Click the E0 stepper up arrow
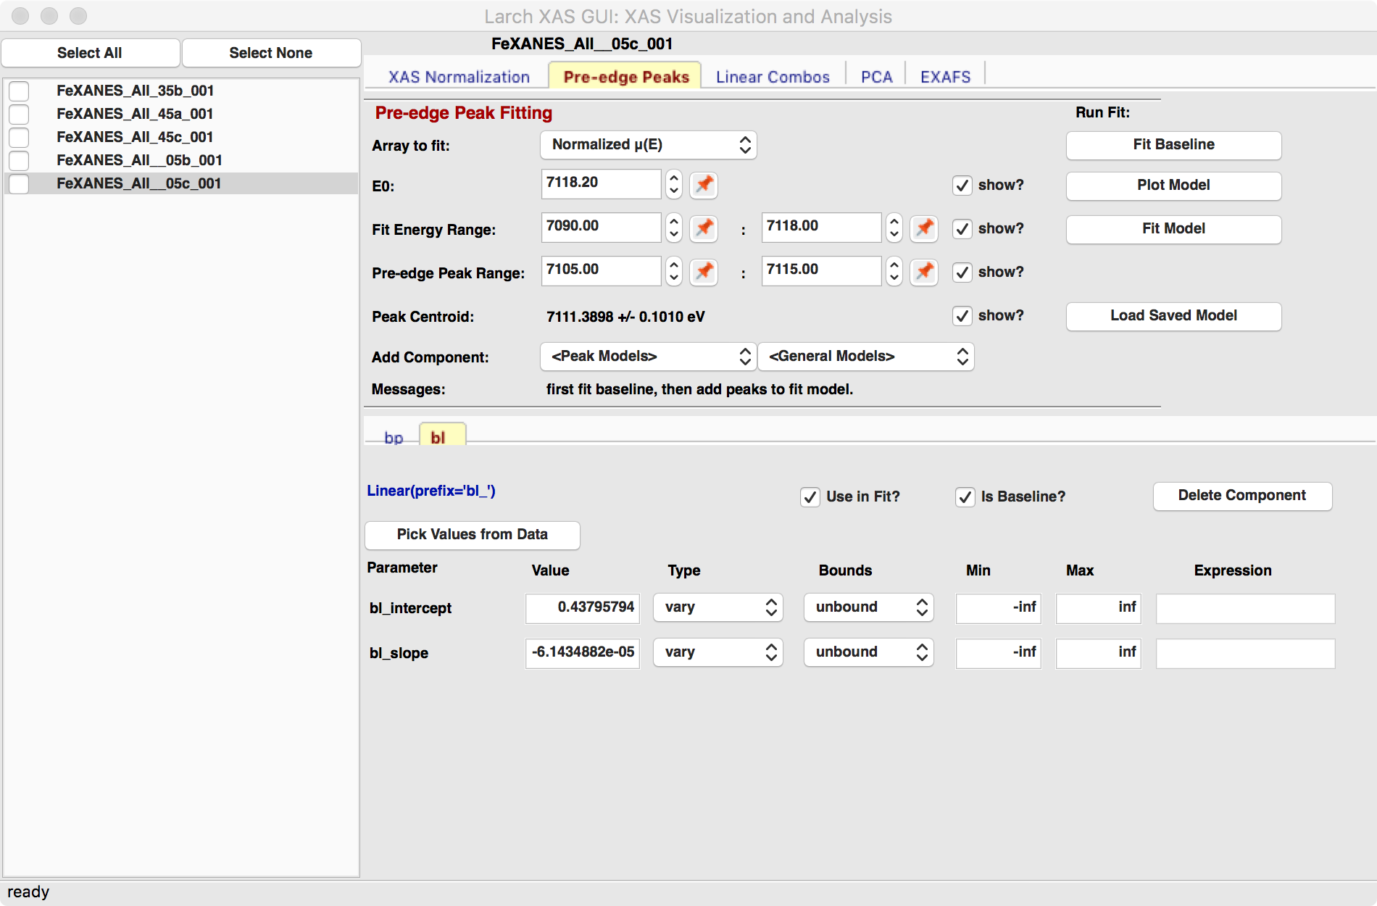The image size is (1377, 906). point(673,179)
